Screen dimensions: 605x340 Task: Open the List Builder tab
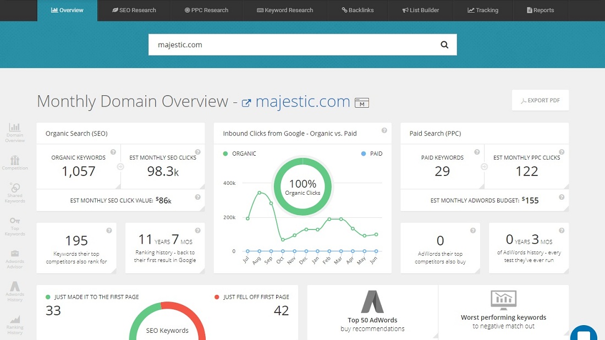[421, 10]
